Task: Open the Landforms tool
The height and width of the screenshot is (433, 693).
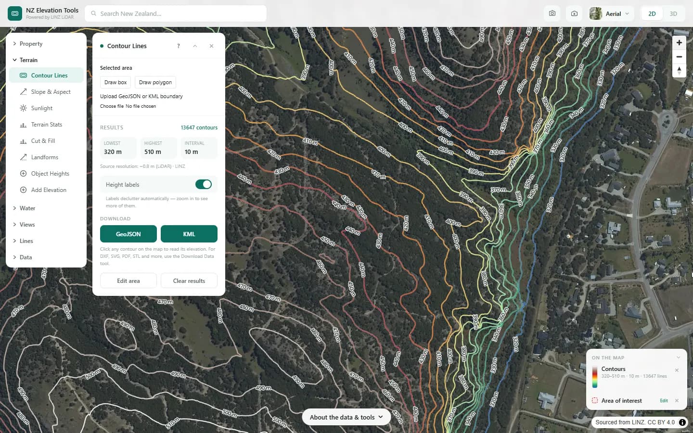Action: (x=46, y=157)
